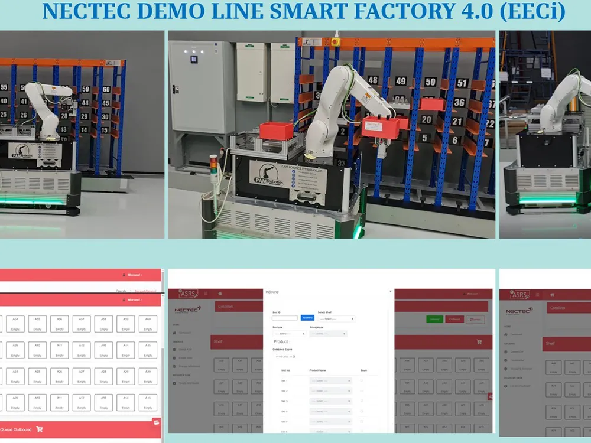
Task: Open the calendar icon in Datetimes Expire field
Action: point(294,356)
